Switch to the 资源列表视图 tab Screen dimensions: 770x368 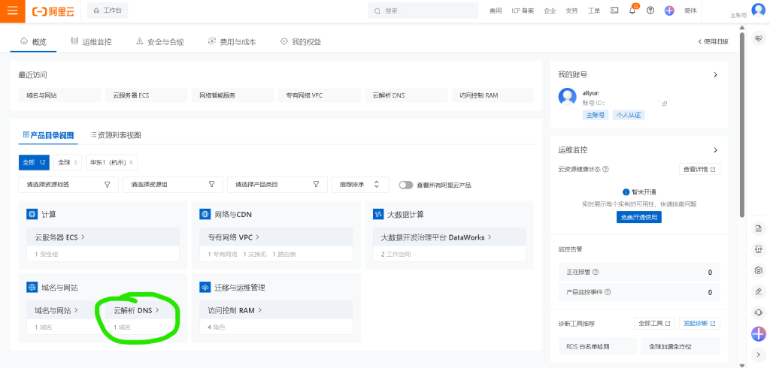(x=115, y=135)
